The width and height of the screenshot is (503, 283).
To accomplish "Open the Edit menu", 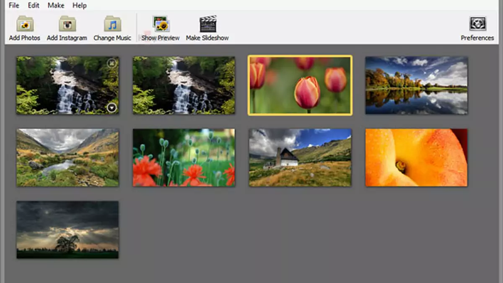I will 33,5.
